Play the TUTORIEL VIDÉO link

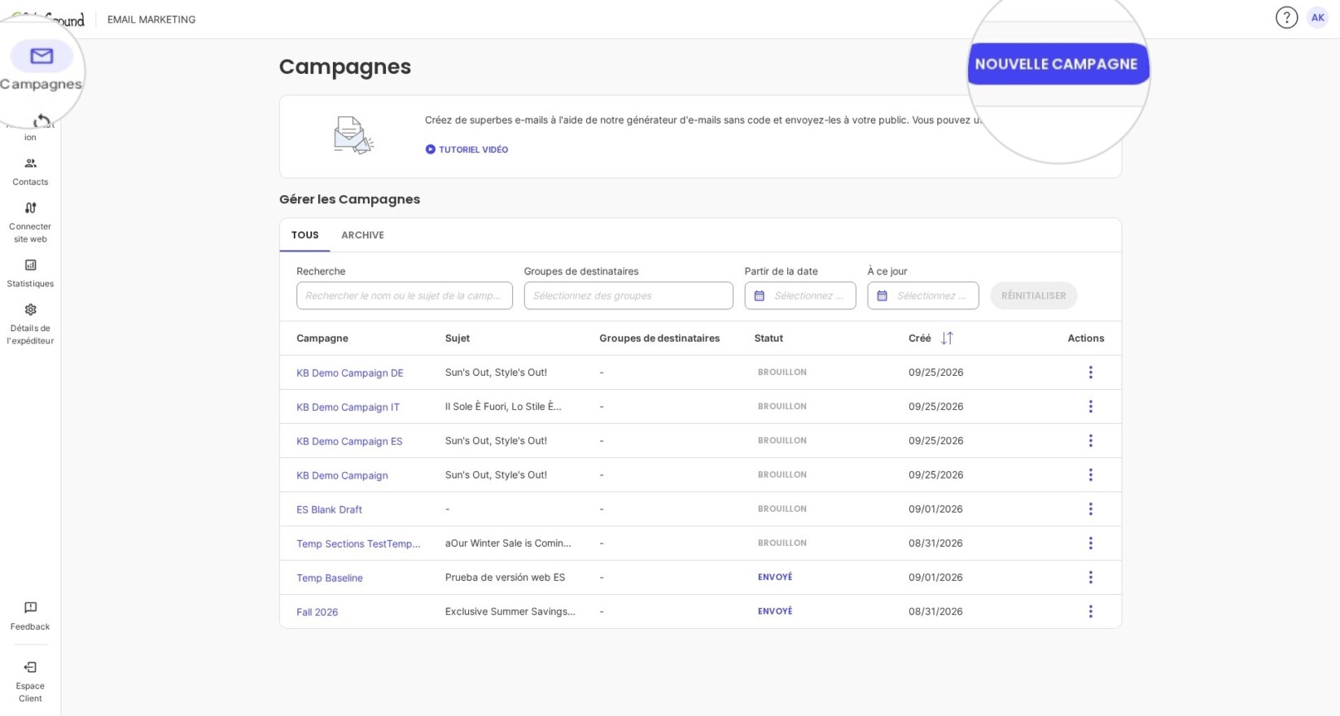[x=466, y=150]
